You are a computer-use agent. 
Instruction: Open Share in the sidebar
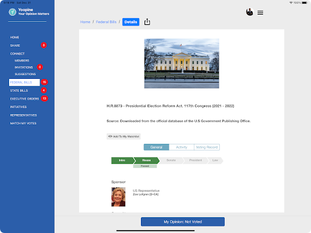point(15,46)
